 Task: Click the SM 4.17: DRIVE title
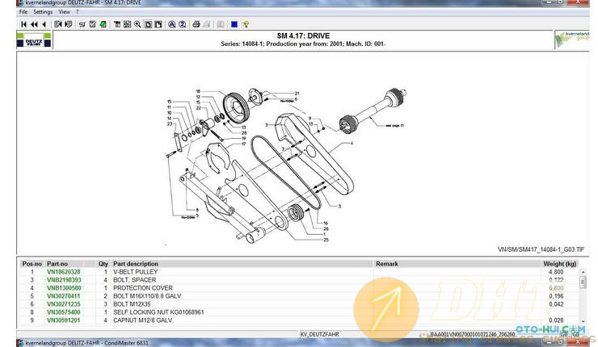tap(303, 36)
